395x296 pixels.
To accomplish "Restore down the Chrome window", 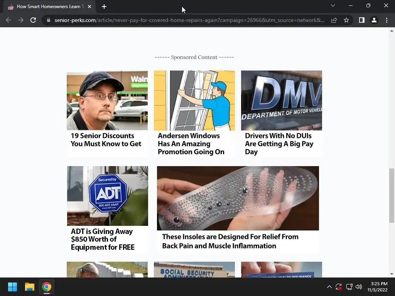I will [x=368, y=5].
